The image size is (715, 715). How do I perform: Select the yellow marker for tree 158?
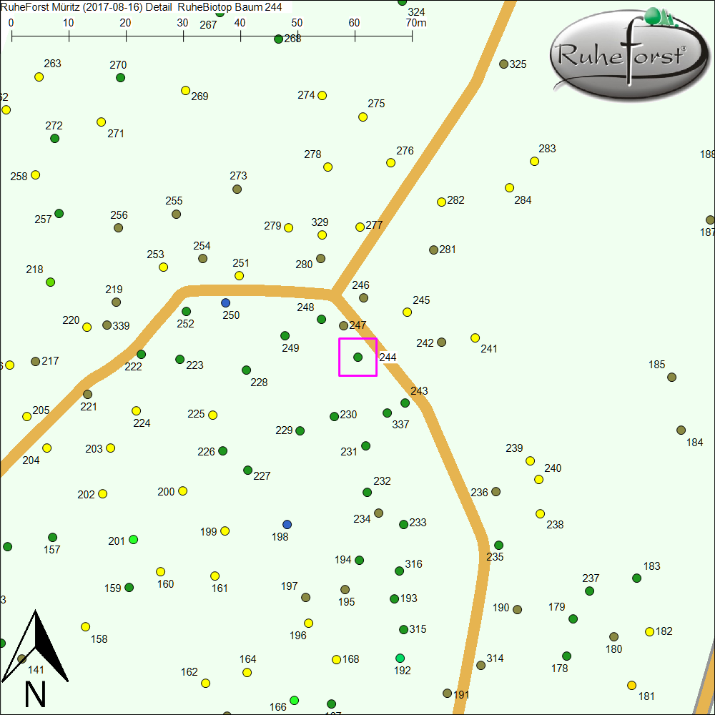point(85,626)
